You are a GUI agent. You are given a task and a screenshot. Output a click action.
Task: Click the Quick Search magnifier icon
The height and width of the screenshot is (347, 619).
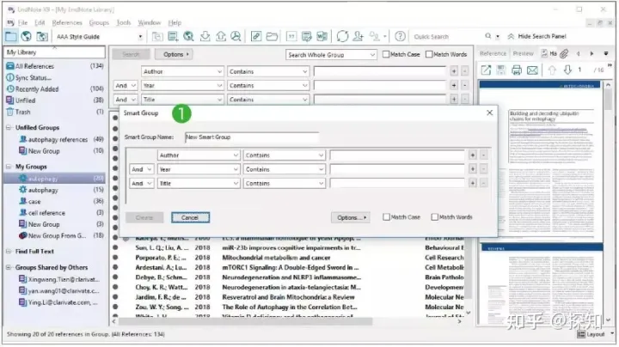click(x=488, y=36)
